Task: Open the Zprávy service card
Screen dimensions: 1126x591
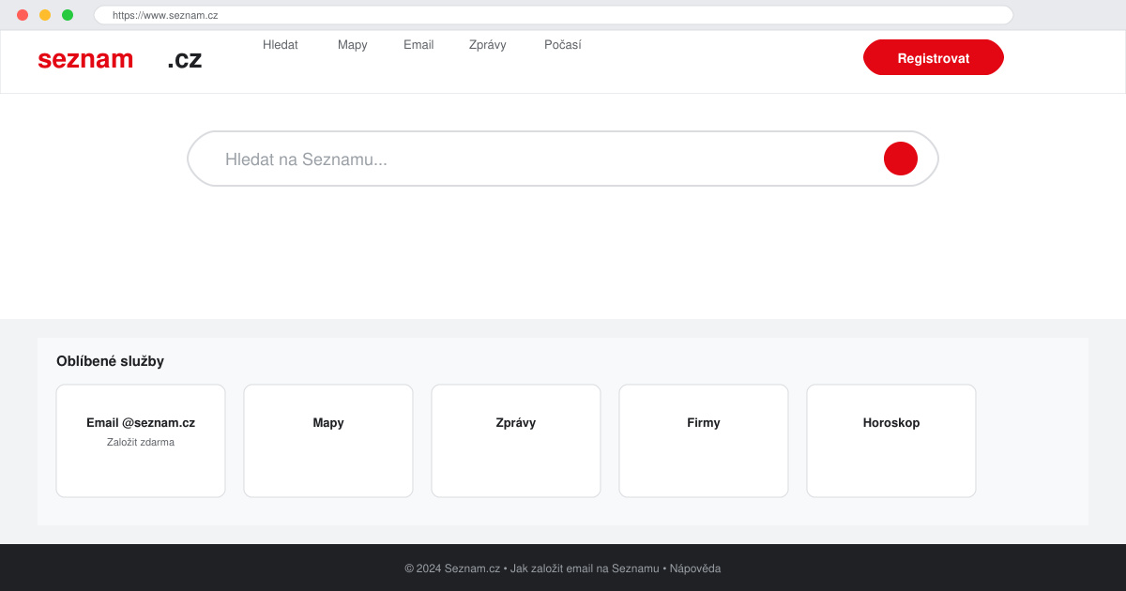Action: click(516, 441)
